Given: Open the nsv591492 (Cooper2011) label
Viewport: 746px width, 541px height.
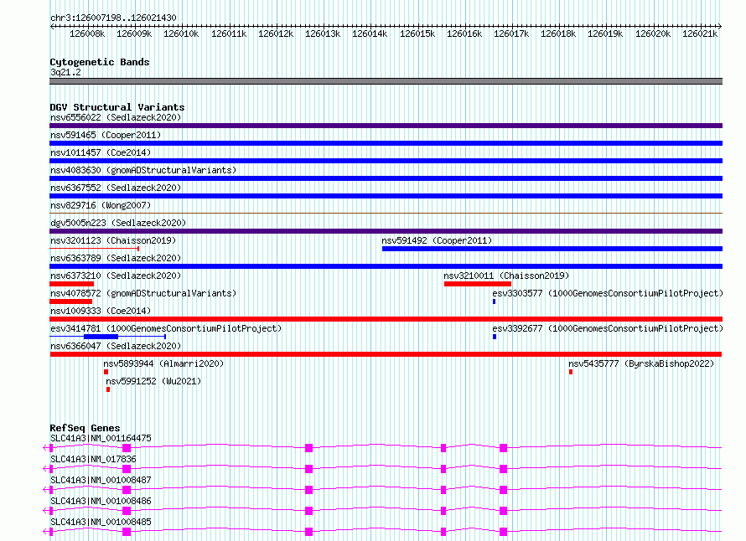Looking at the screenshot, I should tap(437, 240).
